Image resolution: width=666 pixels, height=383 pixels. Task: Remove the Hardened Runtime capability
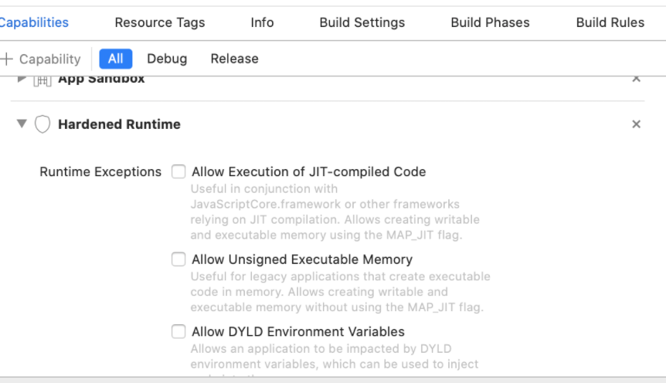point(636,124)
